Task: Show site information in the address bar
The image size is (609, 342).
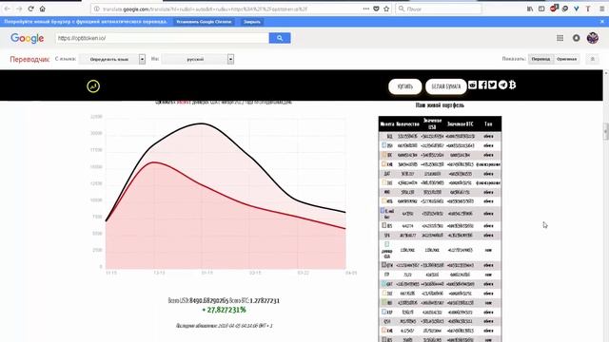Action: [x=97, y=9]
